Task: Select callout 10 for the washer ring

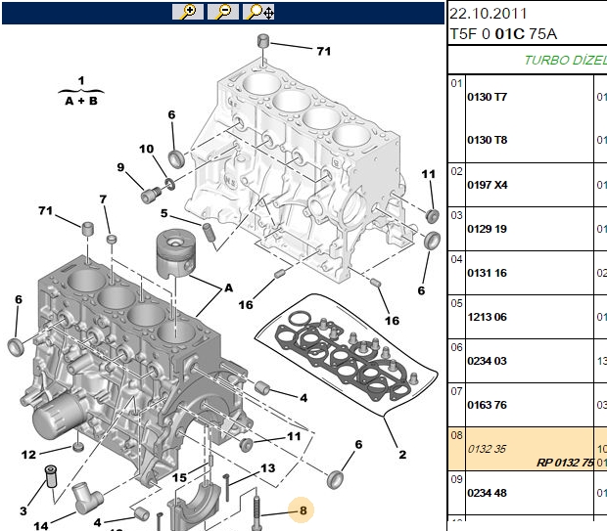Action: coord(146,149)
